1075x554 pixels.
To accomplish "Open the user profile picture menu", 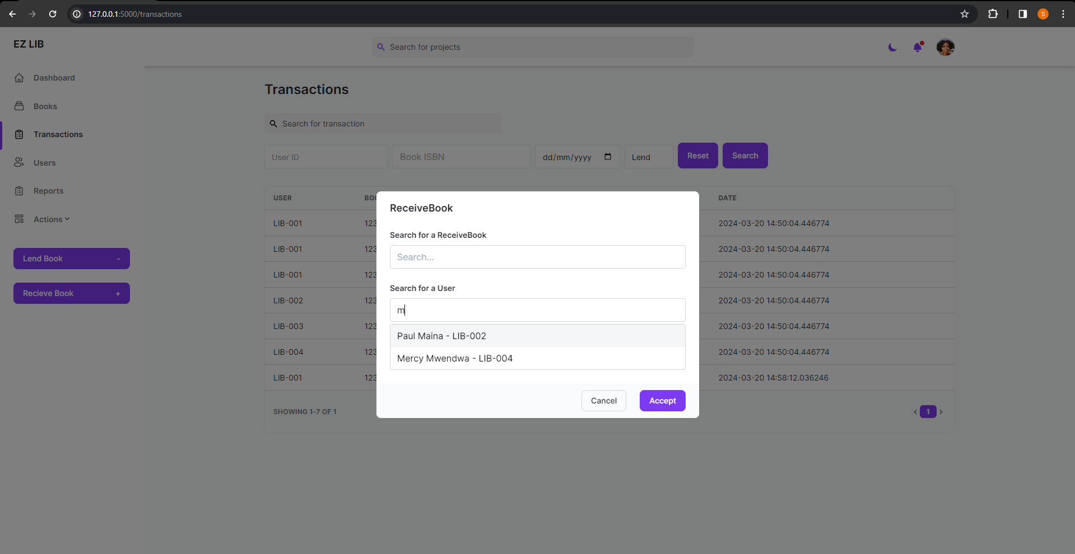I will click(x=946, y=47).
